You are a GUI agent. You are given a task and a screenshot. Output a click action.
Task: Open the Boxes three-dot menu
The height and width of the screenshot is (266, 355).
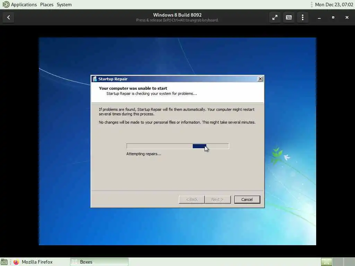302,17
